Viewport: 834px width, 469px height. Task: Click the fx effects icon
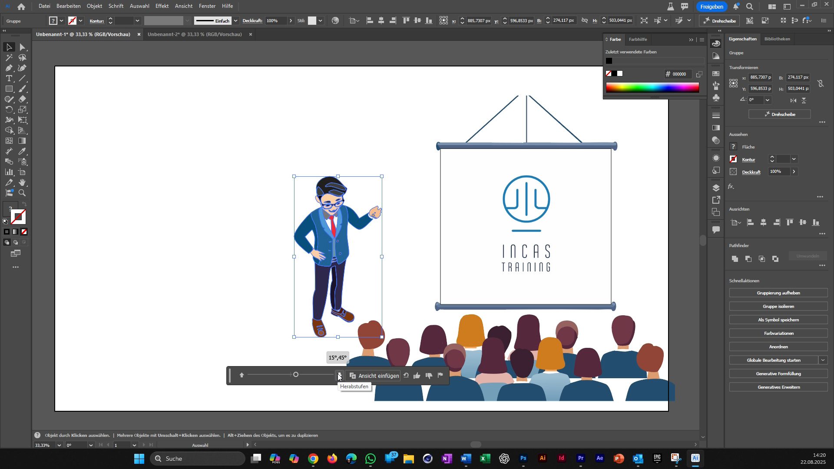[x=731, y=187]
